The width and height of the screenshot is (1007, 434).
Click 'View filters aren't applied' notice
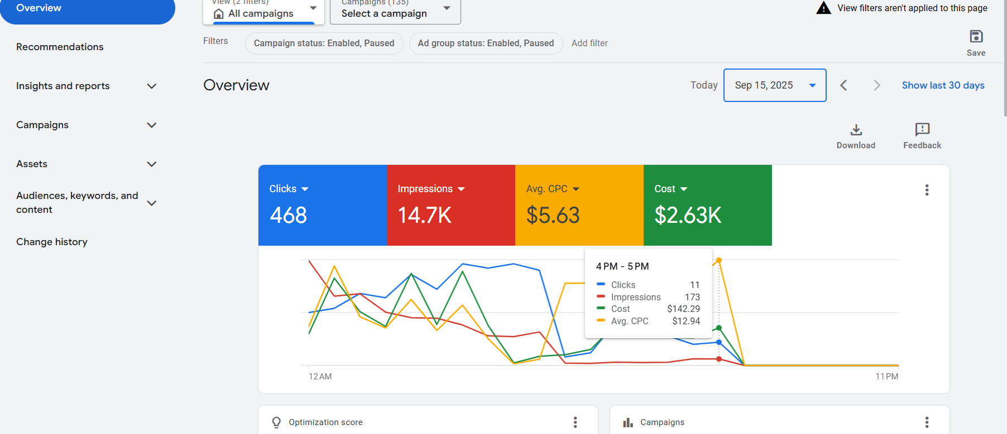913,8
